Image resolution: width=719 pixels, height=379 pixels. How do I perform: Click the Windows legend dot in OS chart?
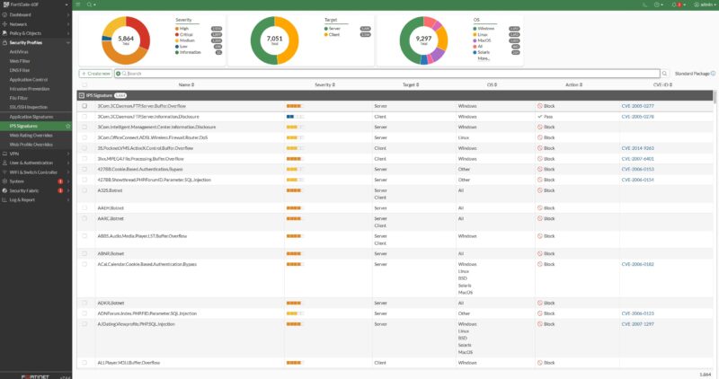(x=475, y=29)
